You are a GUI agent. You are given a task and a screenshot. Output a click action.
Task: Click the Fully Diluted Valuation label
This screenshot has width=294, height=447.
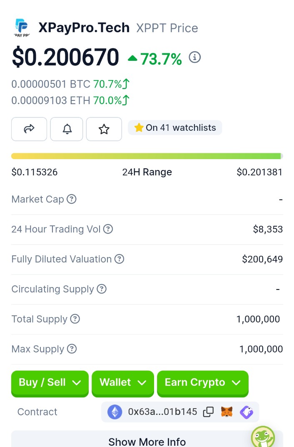(x=62, y=259)
